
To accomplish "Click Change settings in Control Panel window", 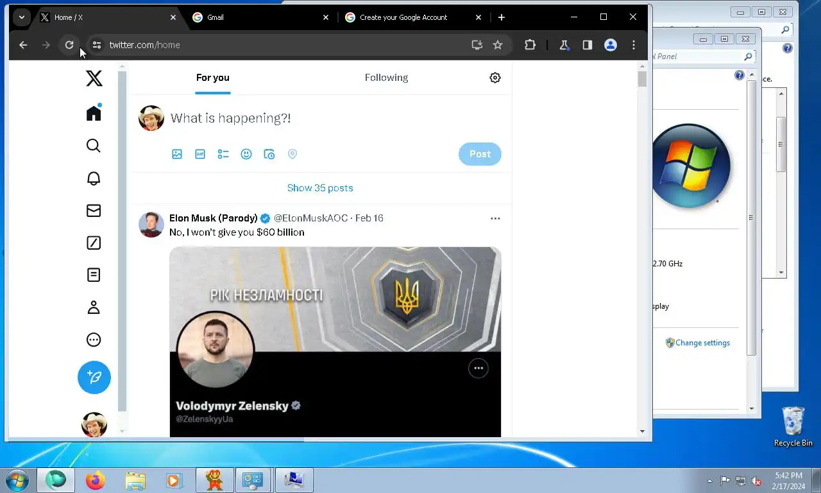I will 702,343.
